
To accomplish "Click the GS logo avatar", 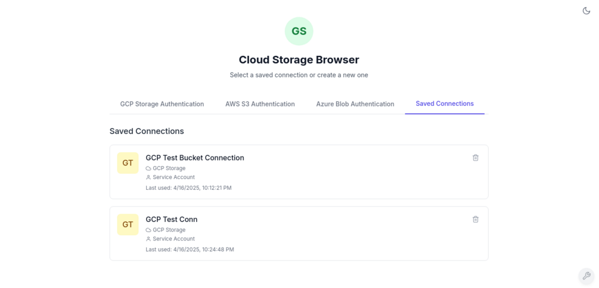I will click(x=299, y=32).
